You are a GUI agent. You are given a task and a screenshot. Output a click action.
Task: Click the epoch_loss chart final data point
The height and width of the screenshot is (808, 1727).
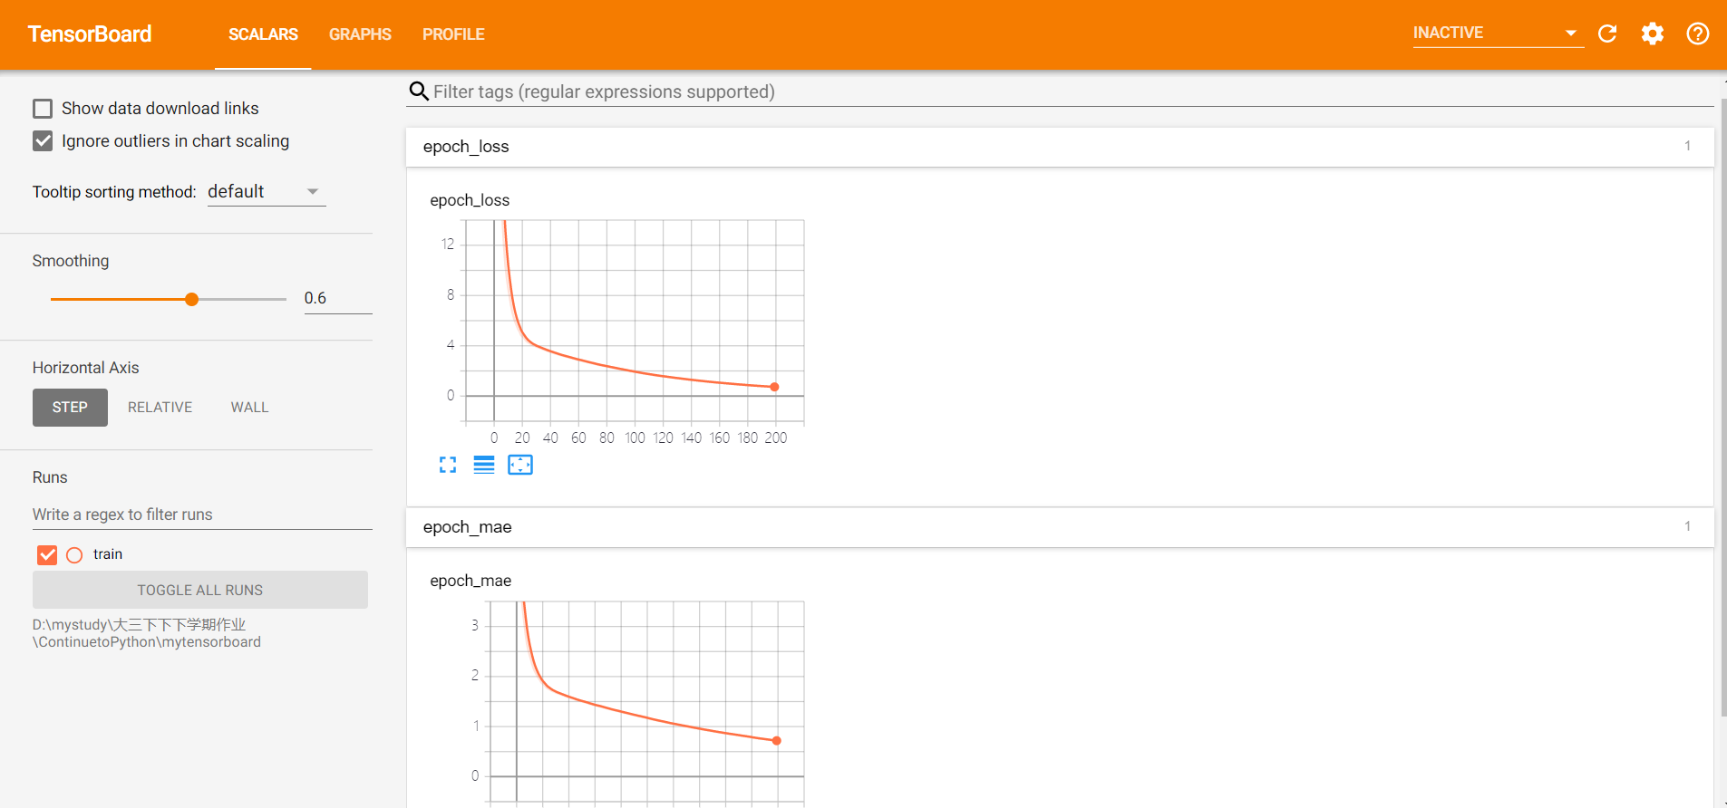pos(774,387)
